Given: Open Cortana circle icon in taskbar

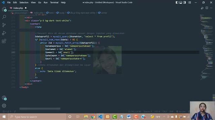Looking at the screenshot, I should coord(70,117).
